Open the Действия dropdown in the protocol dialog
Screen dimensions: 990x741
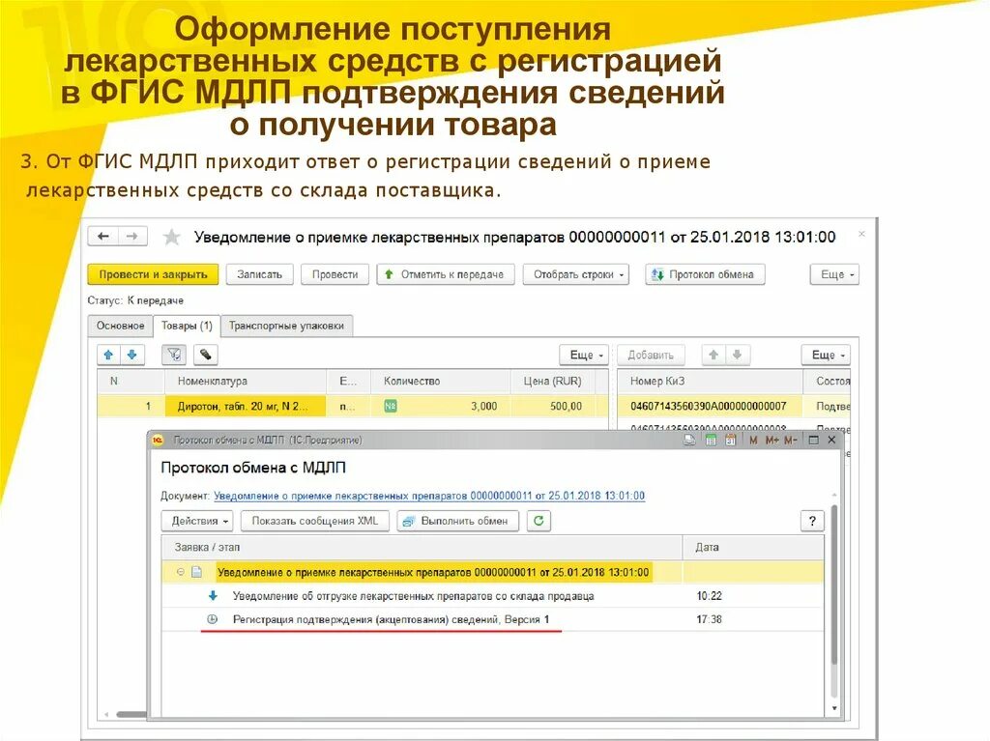(x=197, y=521)
